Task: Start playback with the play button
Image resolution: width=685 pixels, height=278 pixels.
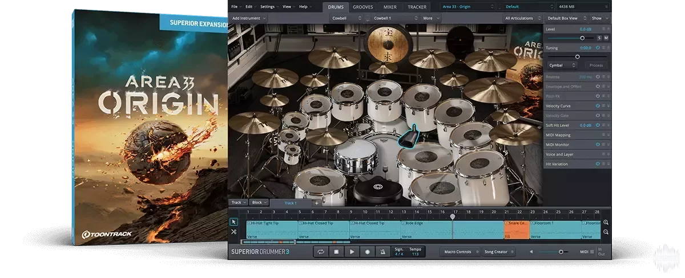Action: click(352, 252)
